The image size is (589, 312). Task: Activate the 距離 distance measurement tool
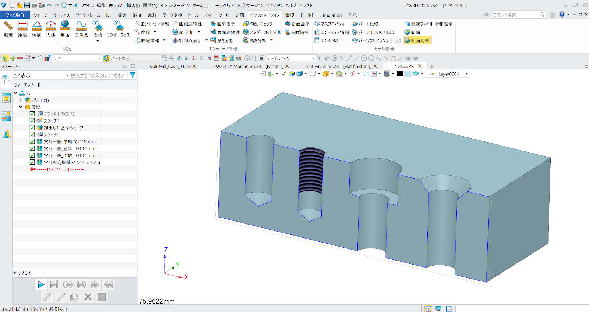tap(22, 29)
